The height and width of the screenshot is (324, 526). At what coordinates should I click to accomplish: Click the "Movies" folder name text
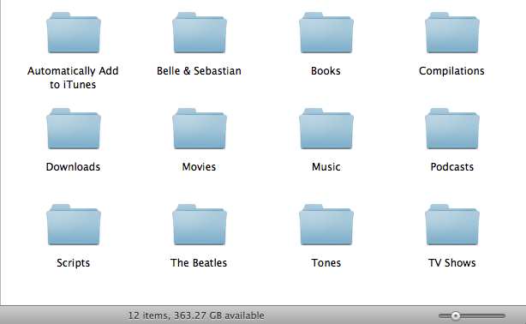point(199,167)
